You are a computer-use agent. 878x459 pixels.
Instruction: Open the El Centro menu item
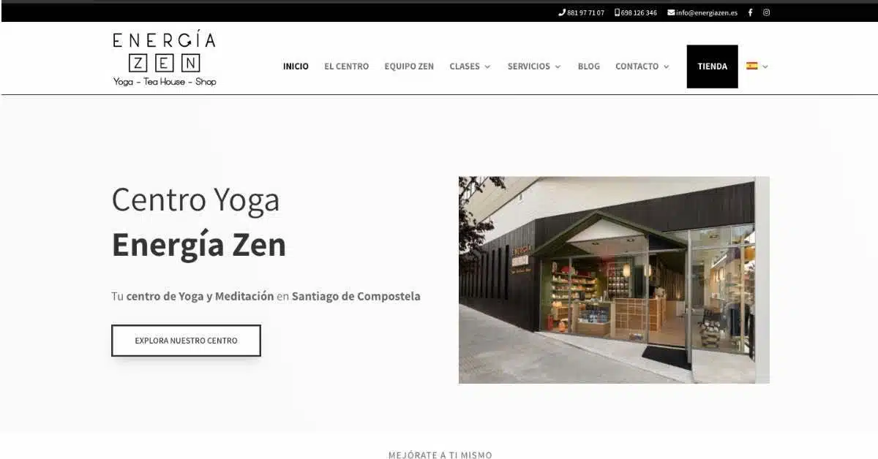[x=347, y=67]
